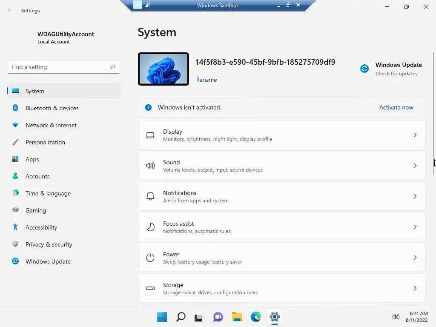Open Accessibility settings label
Image resolution: width=436 pixels, height=327 pixels.
(x=41, y=227)
